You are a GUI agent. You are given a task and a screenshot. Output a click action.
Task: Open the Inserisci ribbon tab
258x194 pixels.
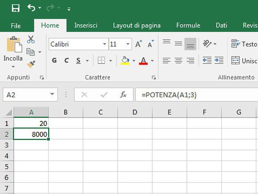[86, 25]
